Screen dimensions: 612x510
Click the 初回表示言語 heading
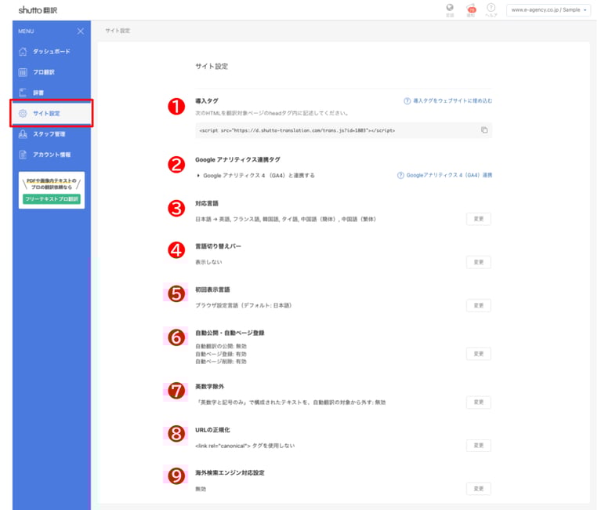(212, 290)
